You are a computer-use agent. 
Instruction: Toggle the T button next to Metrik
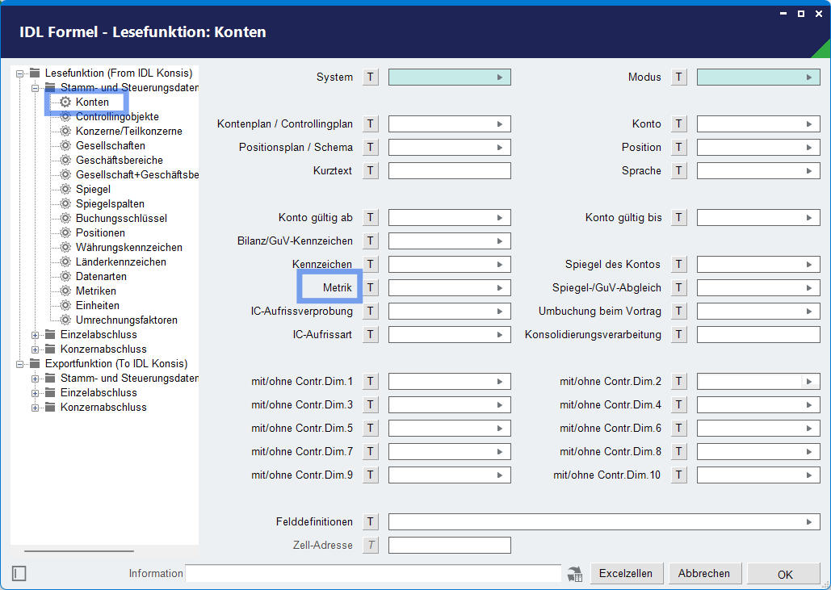coord(371,287)
